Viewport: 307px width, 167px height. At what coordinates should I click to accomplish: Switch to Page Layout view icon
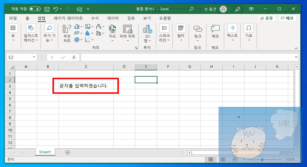[223, 159]
